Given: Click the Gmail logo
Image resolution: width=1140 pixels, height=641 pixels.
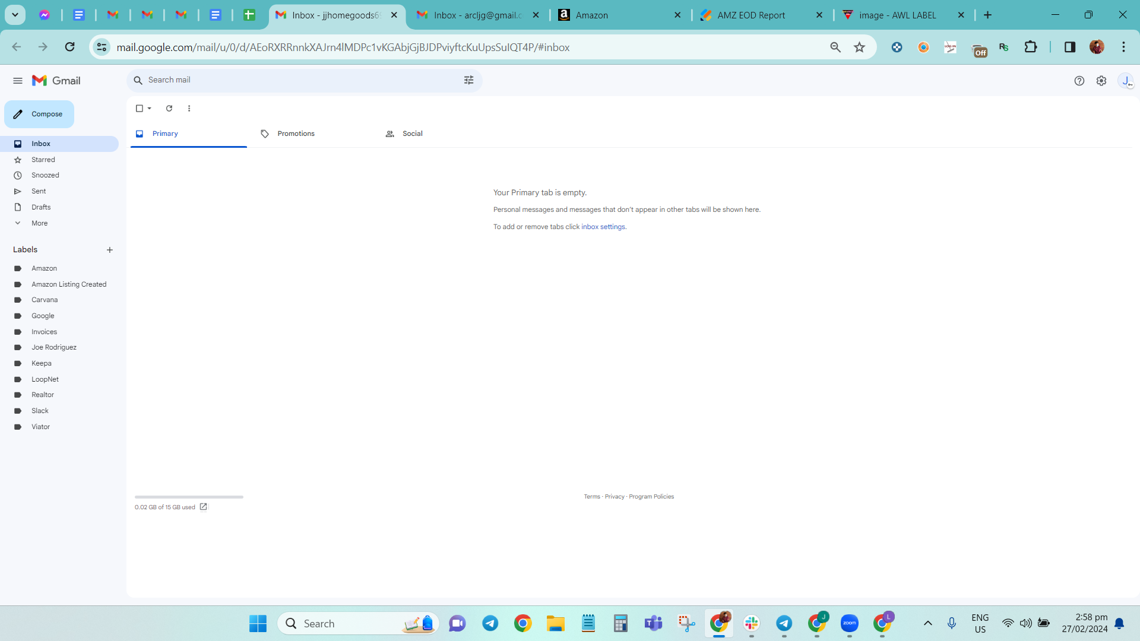Looking at the screenshot, I should point(56,81).
